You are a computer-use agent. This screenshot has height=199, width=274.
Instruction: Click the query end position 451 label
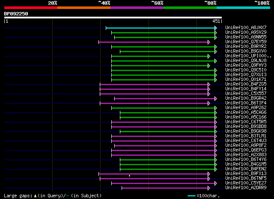coord(216,21)
